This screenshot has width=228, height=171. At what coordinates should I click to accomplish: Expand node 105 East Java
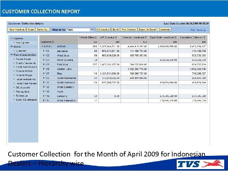point(44,64)
